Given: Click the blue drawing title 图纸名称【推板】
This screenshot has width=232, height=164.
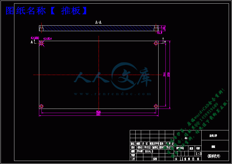Looking at the screenshot, I should (46, 11).
